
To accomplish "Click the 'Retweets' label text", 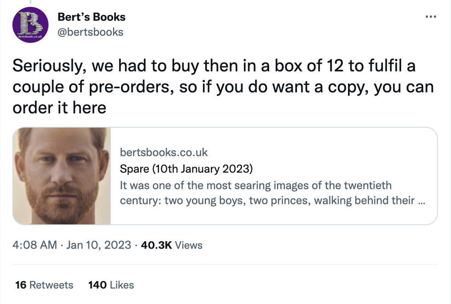I will tap(51, 285).
